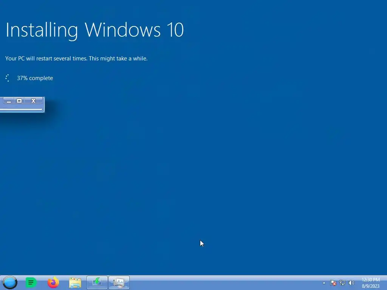Open the clock showing 12:30 PM
Viewport: 387px width, 290px height.
(371, 283)
